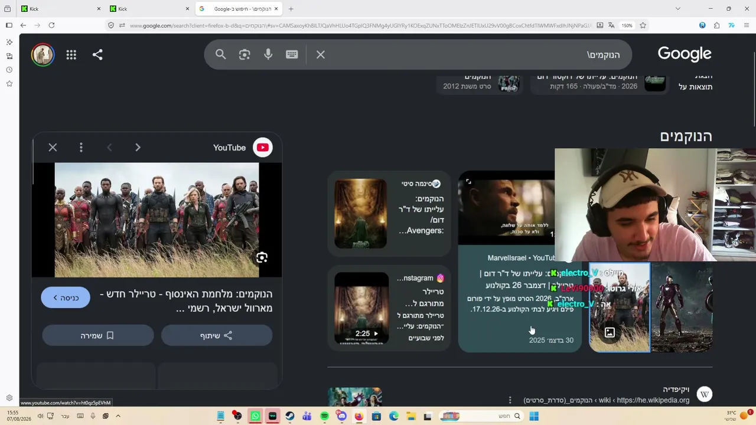This screenshot has height=425, width=756.
Task: Open the Avengers preview image
Action: (157, 220)
